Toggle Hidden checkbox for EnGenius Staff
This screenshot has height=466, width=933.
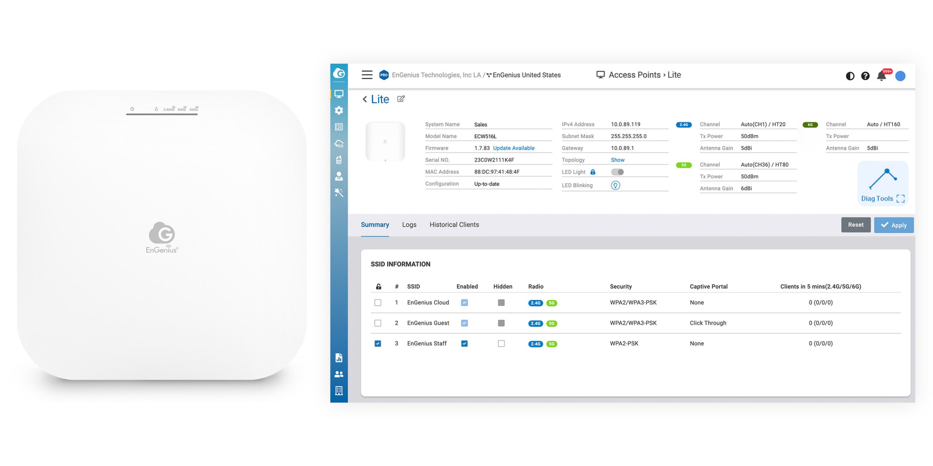(x=501, y=343)
